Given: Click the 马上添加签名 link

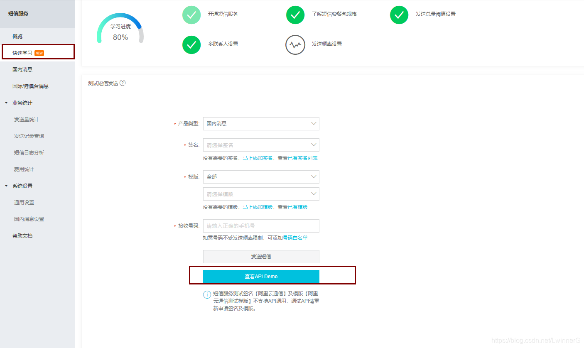Looking at the screenshot, I should click(x=258, y=158).
